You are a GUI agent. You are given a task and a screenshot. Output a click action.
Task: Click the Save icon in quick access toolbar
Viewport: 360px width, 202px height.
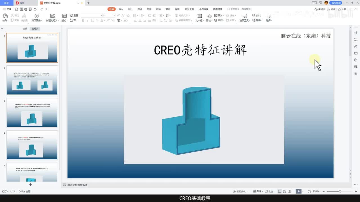tap(16, 9)
